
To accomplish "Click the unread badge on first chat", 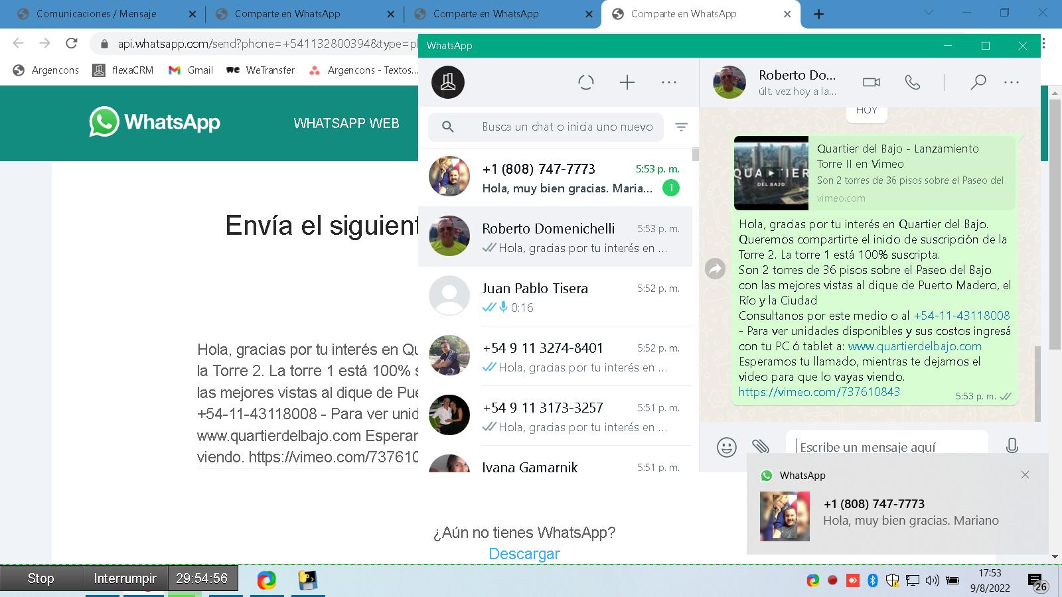I will click(x=671, y=188).
